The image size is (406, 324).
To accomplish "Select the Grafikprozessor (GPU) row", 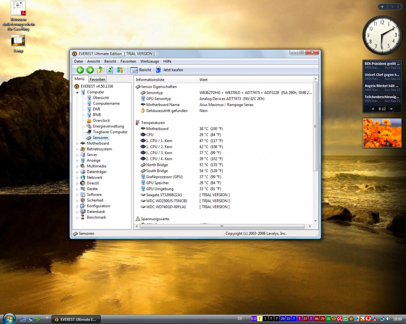I will (x=223, y=177).
